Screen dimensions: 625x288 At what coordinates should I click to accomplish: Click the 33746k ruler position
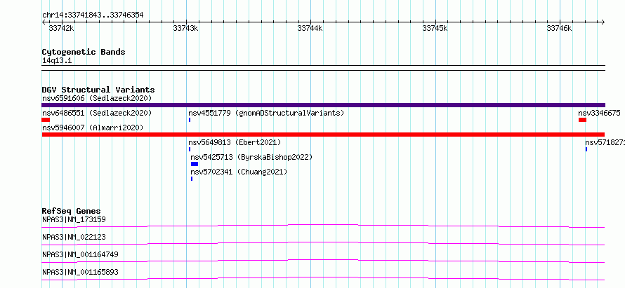(x=559, y=28)
